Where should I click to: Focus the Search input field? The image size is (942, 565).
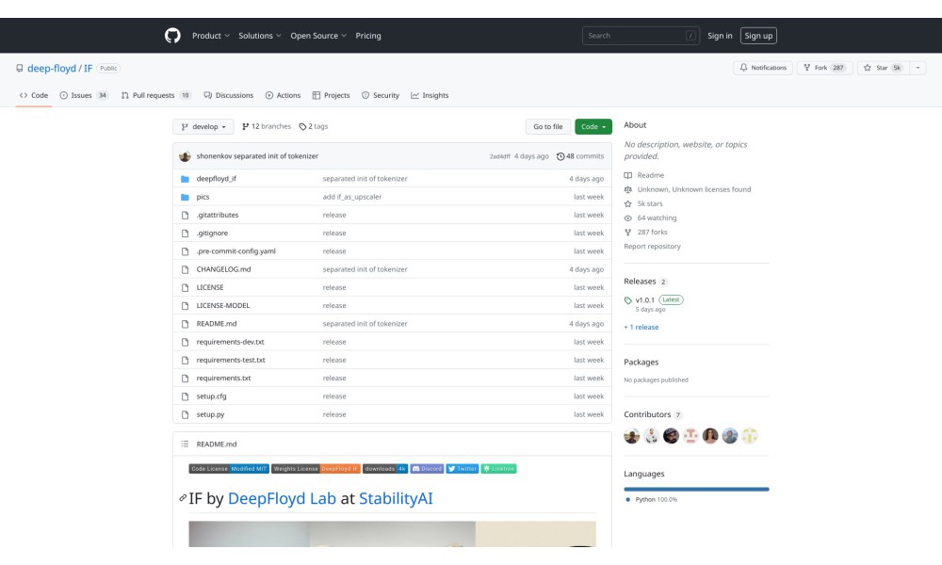[x=641, y=36]
